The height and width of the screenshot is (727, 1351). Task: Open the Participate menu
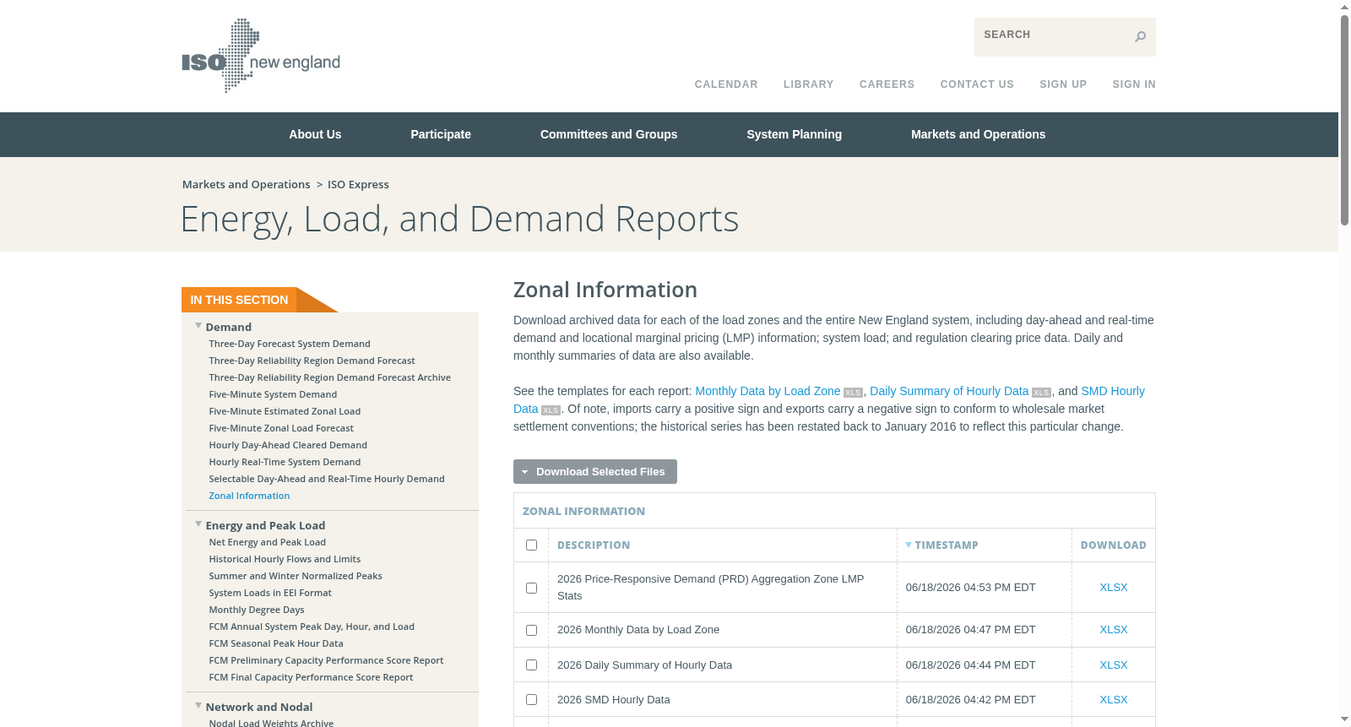441,134
